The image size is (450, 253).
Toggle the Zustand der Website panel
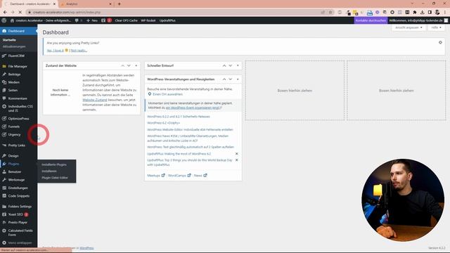136,65
